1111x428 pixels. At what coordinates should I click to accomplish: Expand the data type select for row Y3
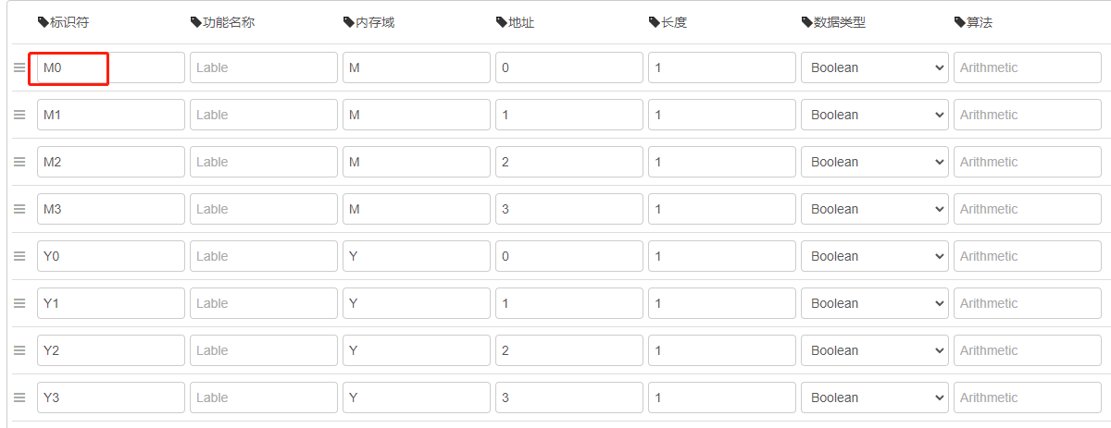tap(874, 397)
